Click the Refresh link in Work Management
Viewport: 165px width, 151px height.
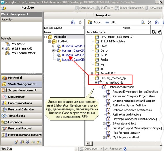[6, 39]
